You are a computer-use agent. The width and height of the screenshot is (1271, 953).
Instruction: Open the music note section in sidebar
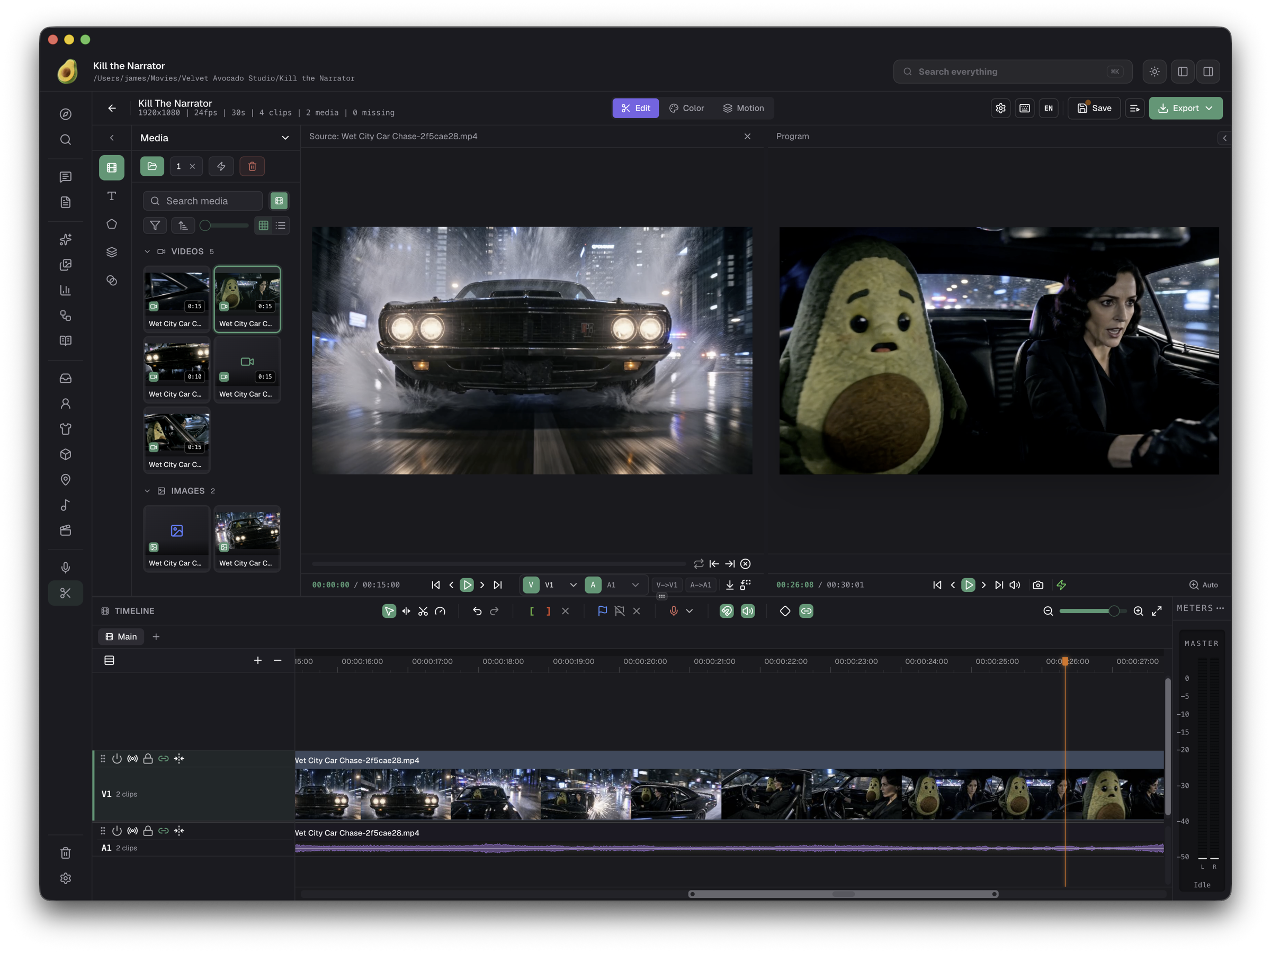(x=66, y=505)
